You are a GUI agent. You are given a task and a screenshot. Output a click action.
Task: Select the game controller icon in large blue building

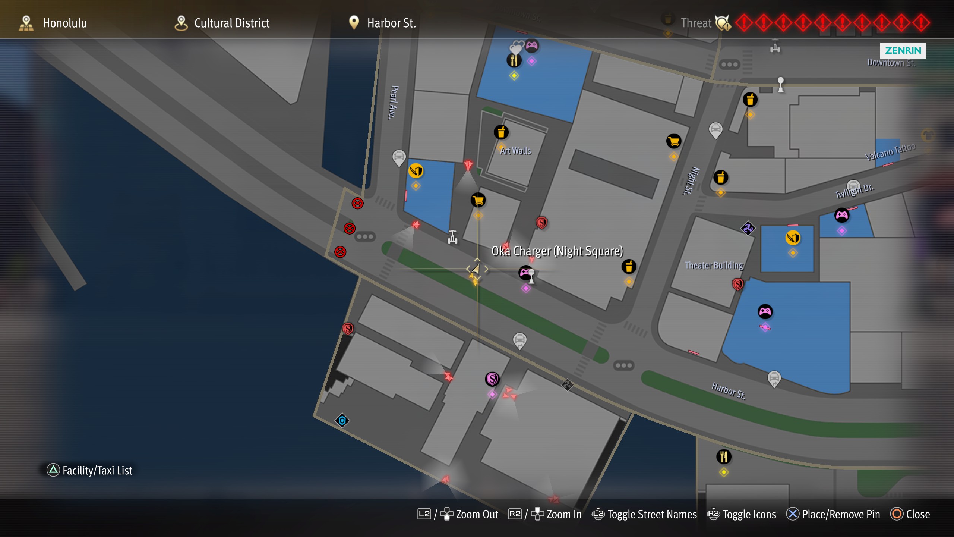(765, 311)
